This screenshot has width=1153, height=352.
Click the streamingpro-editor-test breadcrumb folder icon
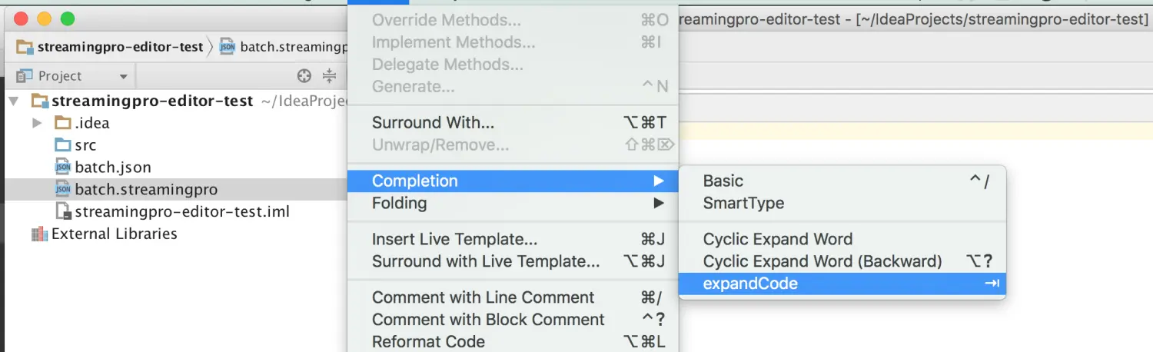coord(25,47)
